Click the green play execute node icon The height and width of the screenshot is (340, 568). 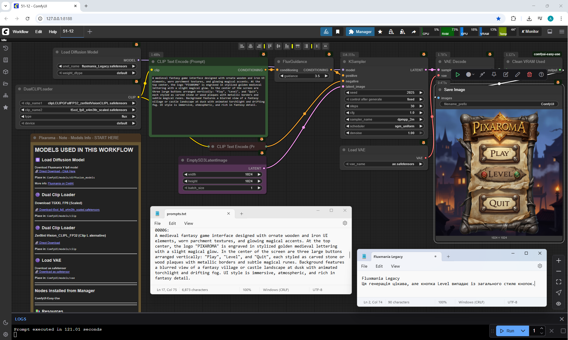[457, 74]
